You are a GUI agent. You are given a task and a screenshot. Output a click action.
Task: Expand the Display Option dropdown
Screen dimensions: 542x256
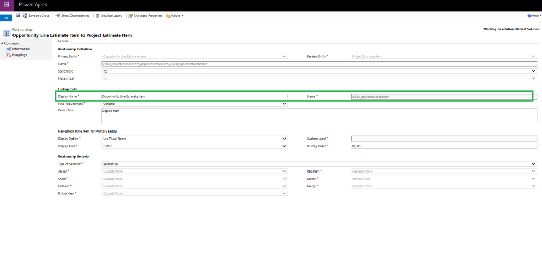pyautogui.click(x=195, y=139)
